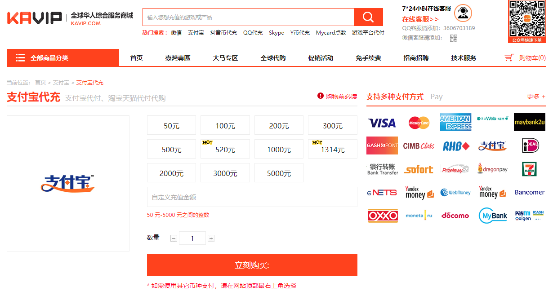The image size is (553, 291).
Task: Click the orange search magnifier button
Action: point(368,17)
